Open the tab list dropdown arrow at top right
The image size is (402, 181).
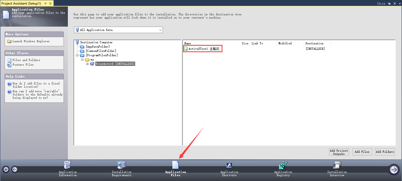pos(399,3)
